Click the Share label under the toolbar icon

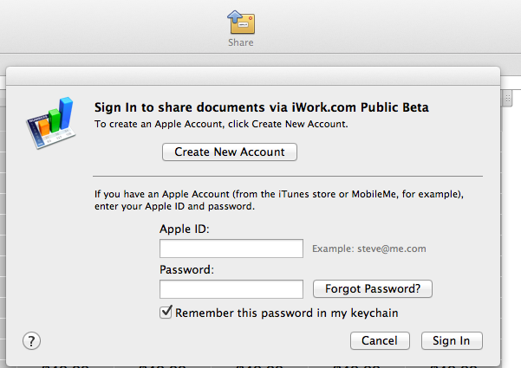coord(241,42)
